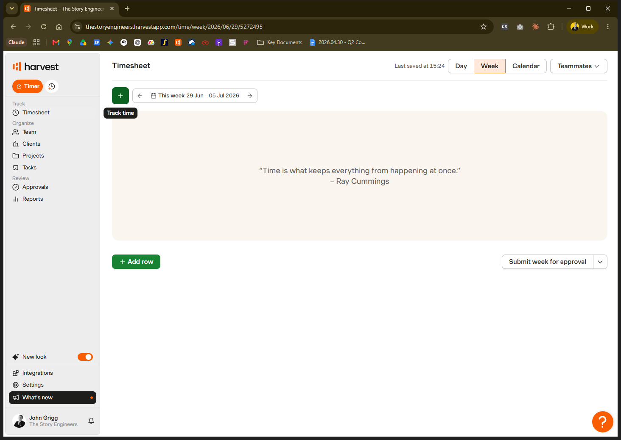Click the address bar URL
This screenshot has height=440, width=621.
pos(174,27)
